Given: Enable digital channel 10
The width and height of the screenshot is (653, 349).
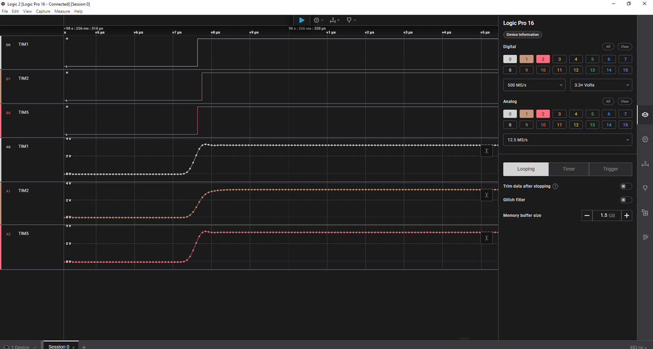Looking at the screenshot, I should pos(543,70).
